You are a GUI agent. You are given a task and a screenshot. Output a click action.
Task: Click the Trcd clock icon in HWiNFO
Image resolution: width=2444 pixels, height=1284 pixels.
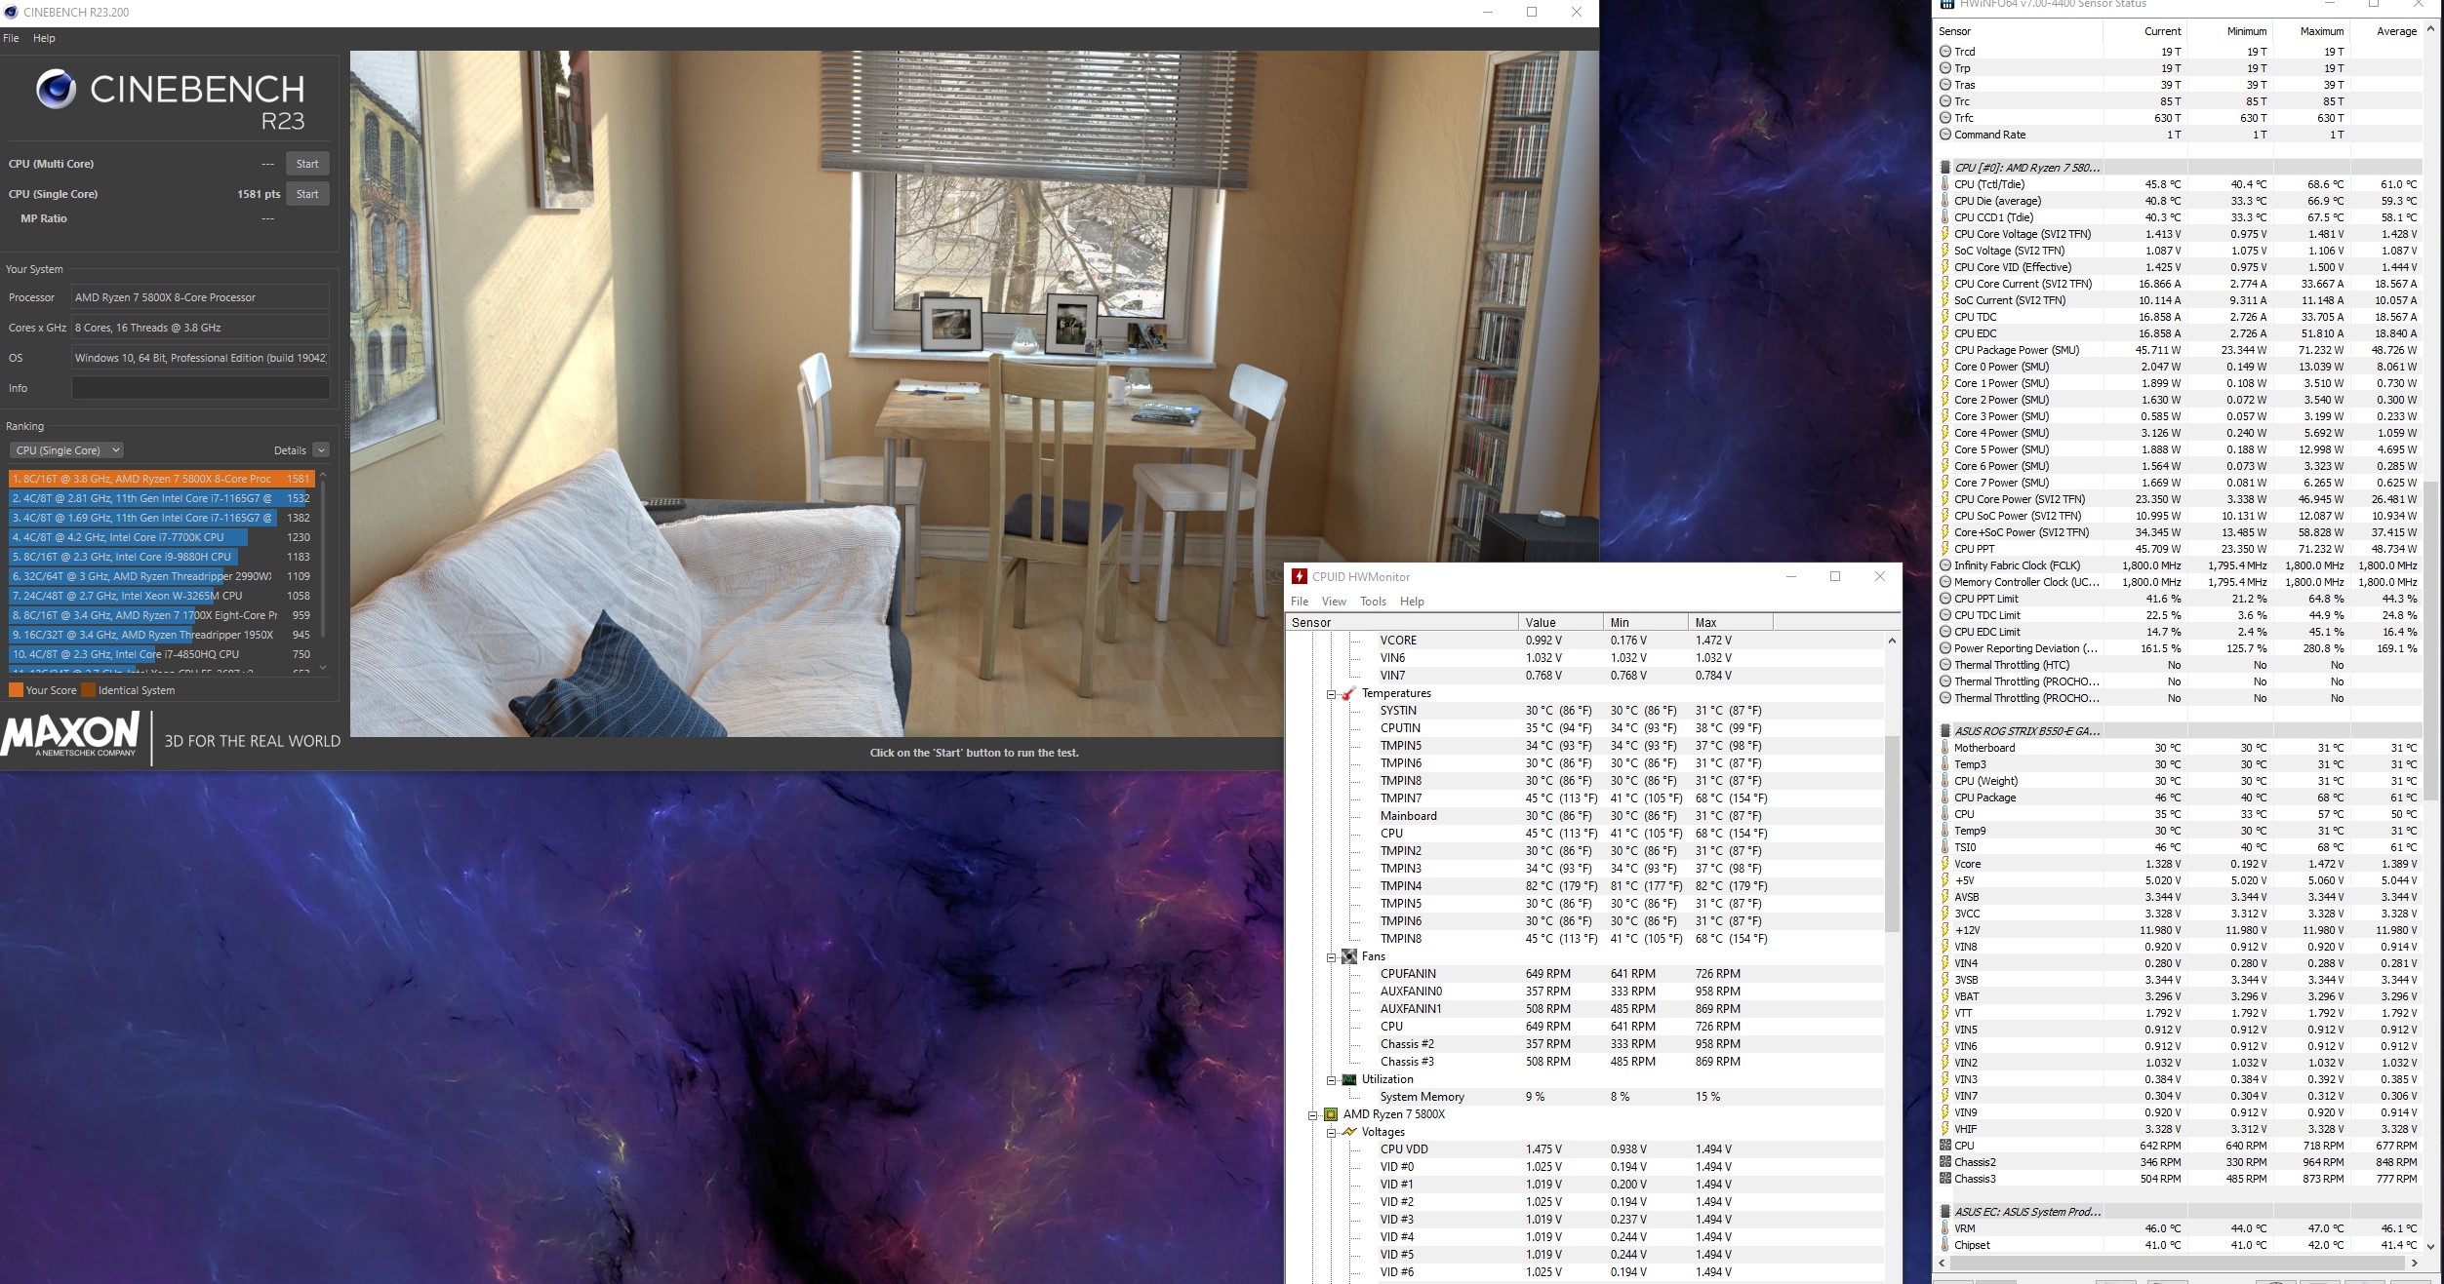click(1945, 52)
